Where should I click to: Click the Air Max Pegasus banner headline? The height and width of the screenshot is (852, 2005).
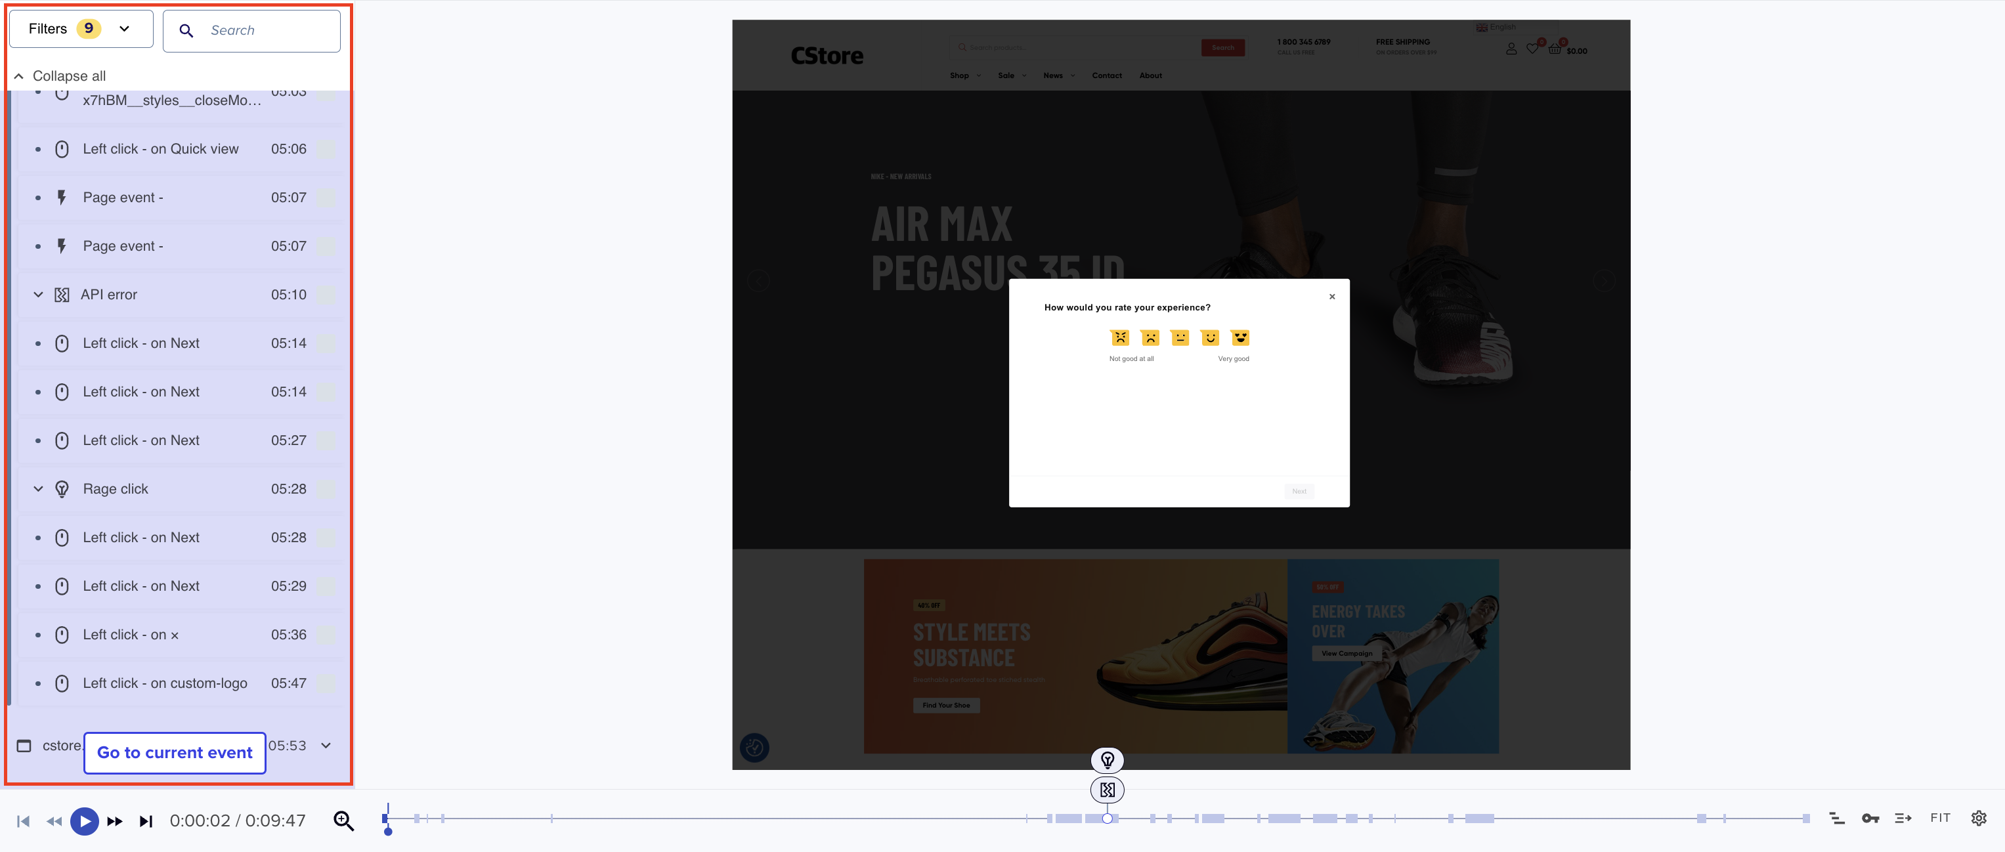pyautogui.click(x=998, y=248)
